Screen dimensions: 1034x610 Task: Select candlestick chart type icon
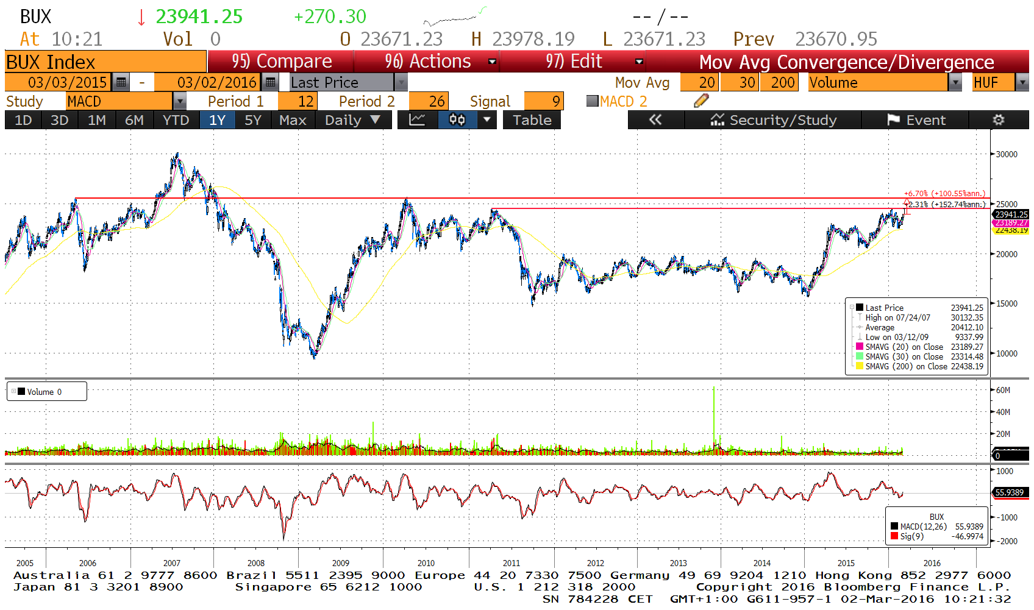[457, 120]
